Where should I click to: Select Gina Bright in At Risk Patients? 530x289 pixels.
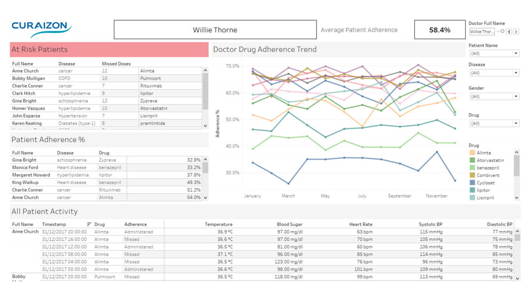(x=24, y=101)
